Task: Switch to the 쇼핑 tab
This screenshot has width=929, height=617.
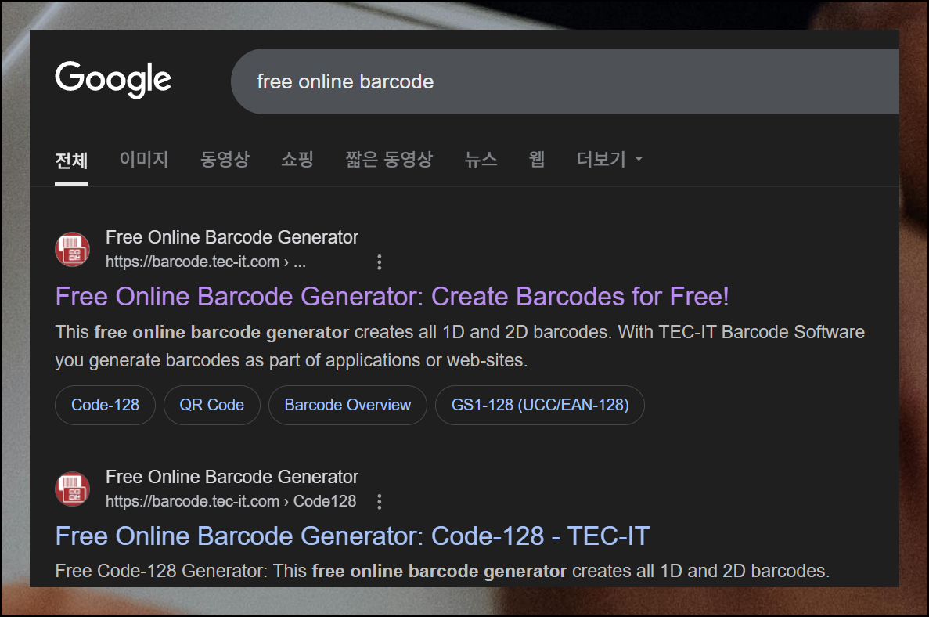Action: click(297, 159)
